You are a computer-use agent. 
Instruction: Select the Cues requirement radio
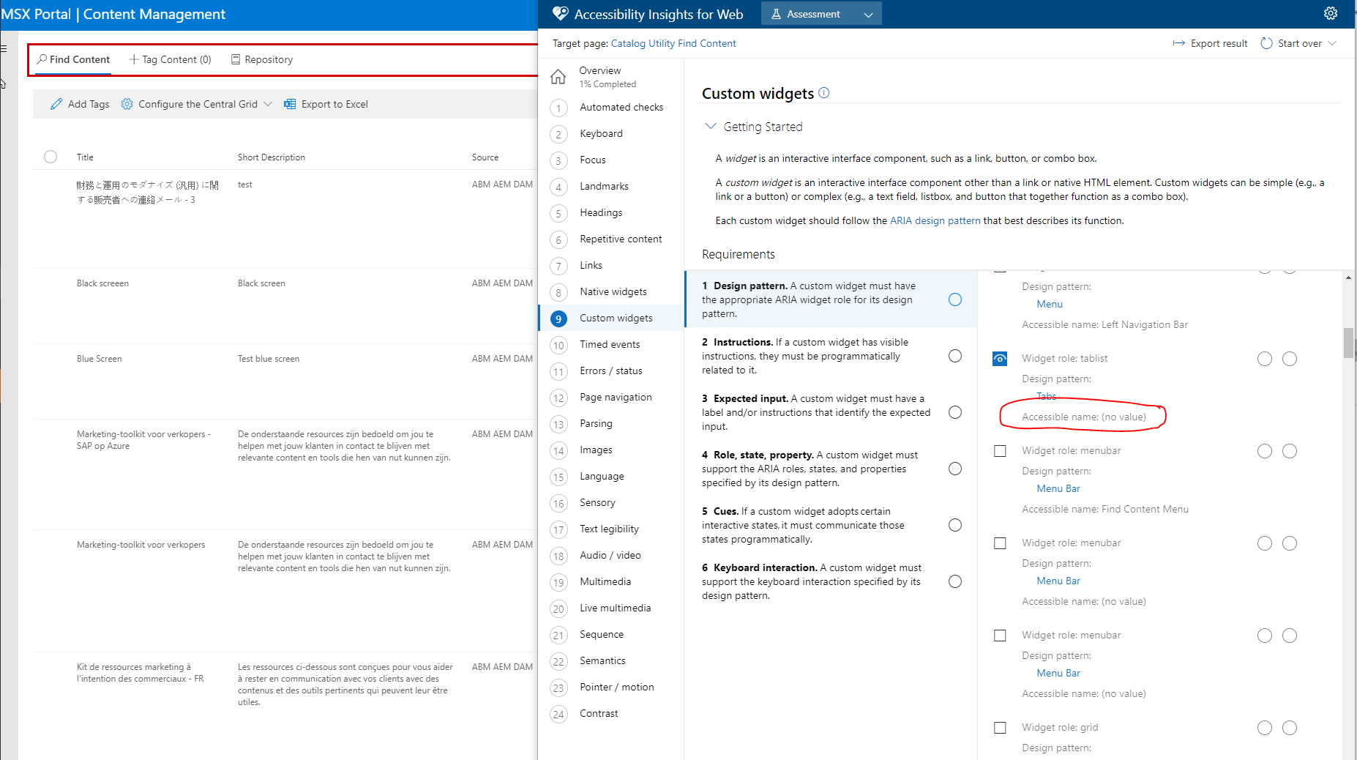(x=955, y=525)
